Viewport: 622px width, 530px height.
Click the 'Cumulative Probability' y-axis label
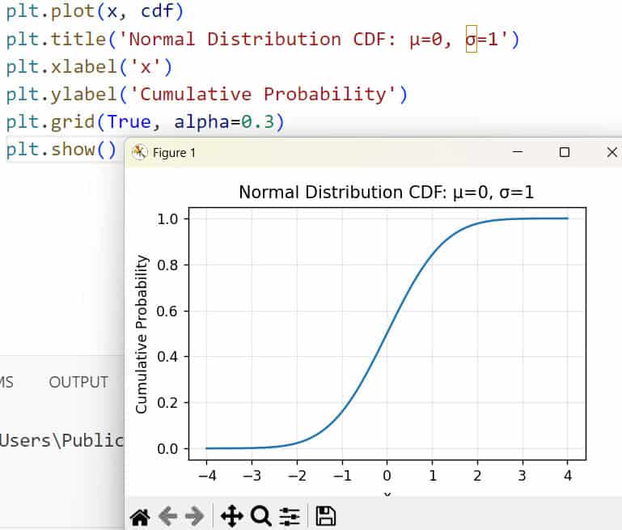[142, 333]
